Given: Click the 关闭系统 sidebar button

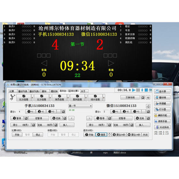Looking at the screenshot, I should point(162,127).
